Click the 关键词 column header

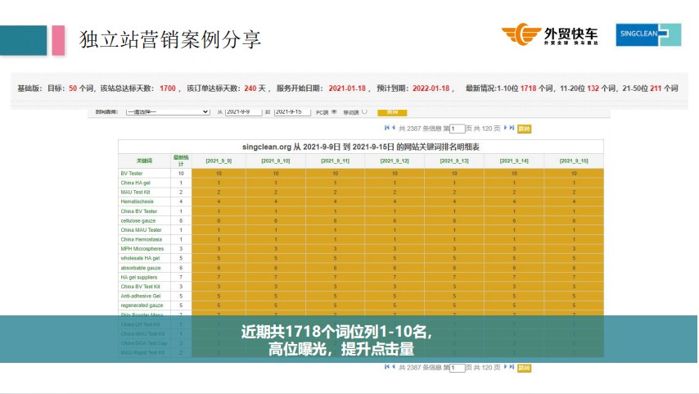tap(144, 161)
